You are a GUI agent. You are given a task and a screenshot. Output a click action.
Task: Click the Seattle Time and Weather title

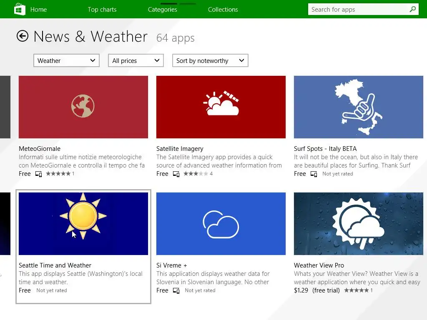[x=55, y=265]
